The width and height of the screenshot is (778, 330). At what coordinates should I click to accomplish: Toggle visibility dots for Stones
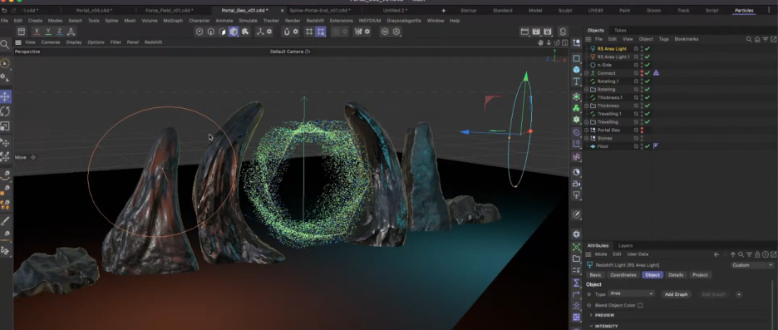642,138
